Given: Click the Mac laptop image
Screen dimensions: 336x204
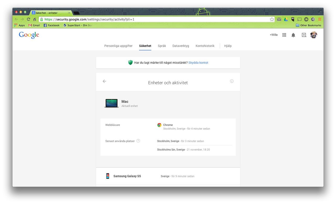Looking at the screenshot, I should [112, 103].
